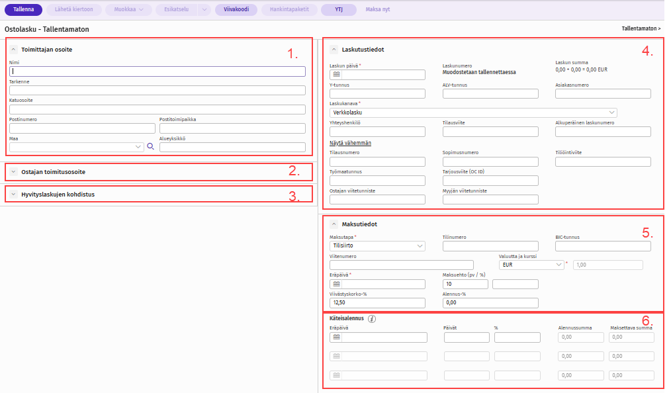The height and width of the screenshot is (393, 671).
Task: Collapse the Toimittajan osoite section
Action: (14, 50)
